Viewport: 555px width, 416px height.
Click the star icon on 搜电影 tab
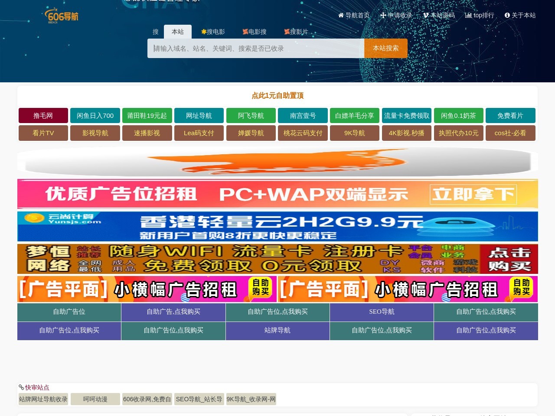tap(204, 32)
